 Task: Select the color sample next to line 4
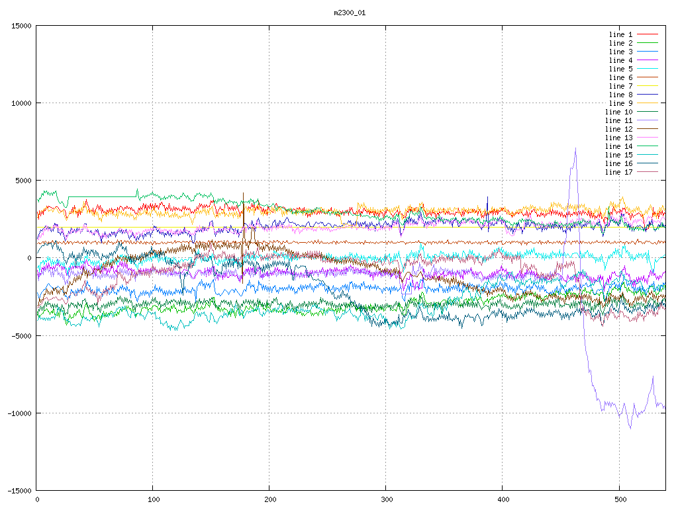pyautogui.click(x=648, y=60)
